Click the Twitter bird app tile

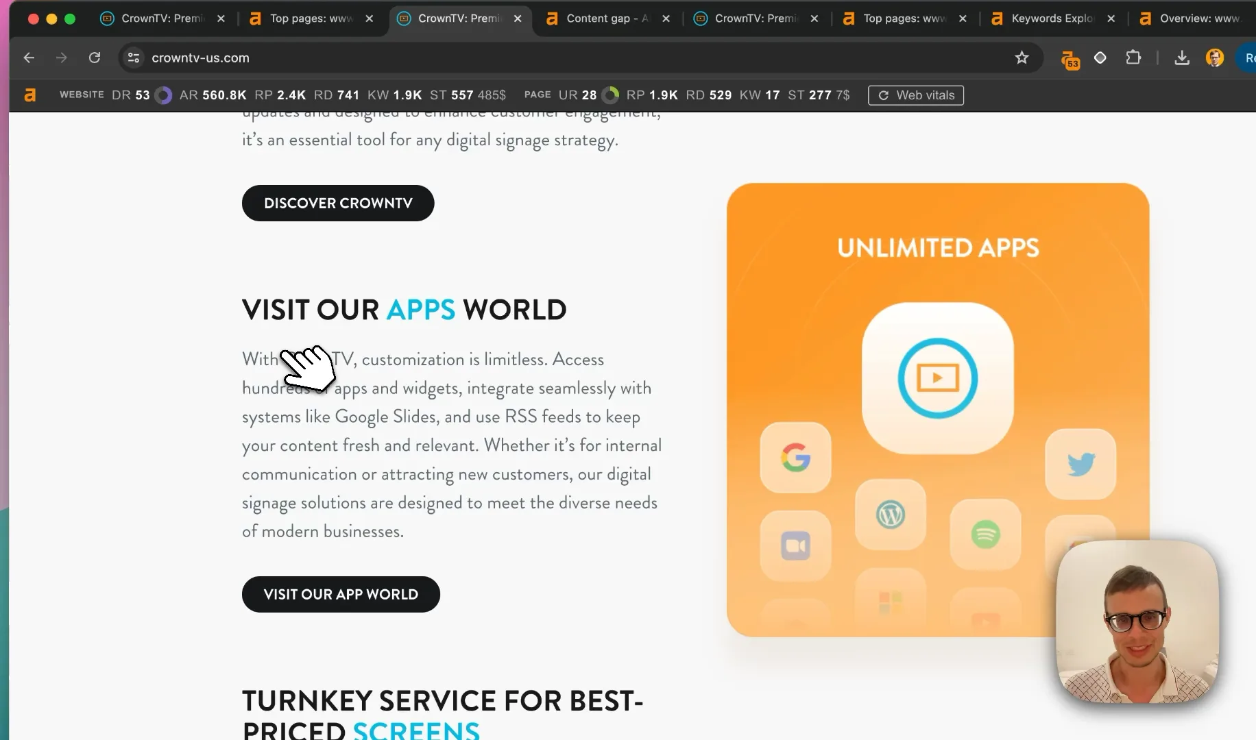coord(1080,464)
